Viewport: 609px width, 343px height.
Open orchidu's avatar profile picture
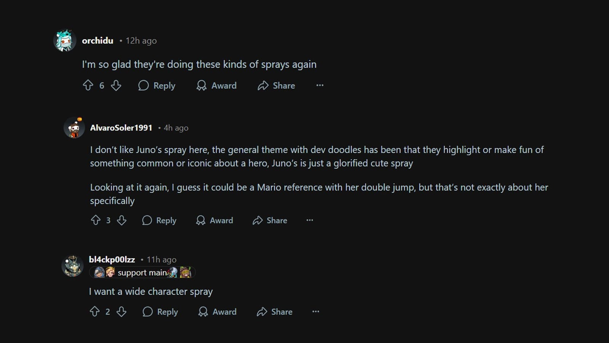click(x=65, y=40)
